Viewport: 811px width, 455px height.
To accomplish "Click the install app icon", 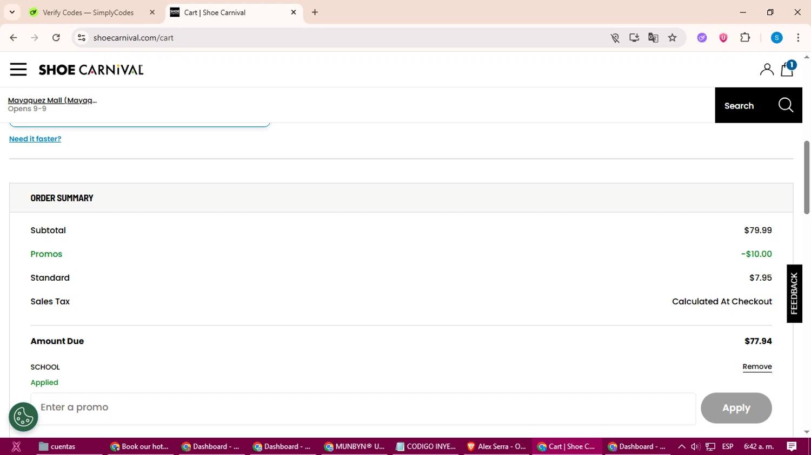I will (634, 38).
